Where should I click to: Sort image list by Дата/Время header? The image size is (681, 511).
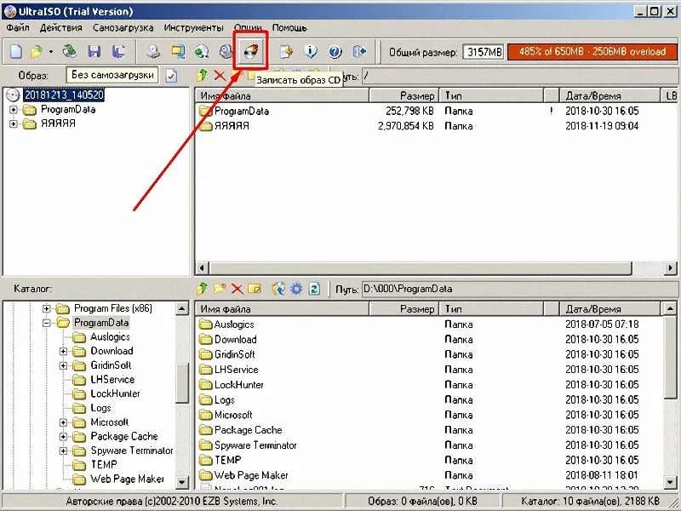[x=609, y=95]
